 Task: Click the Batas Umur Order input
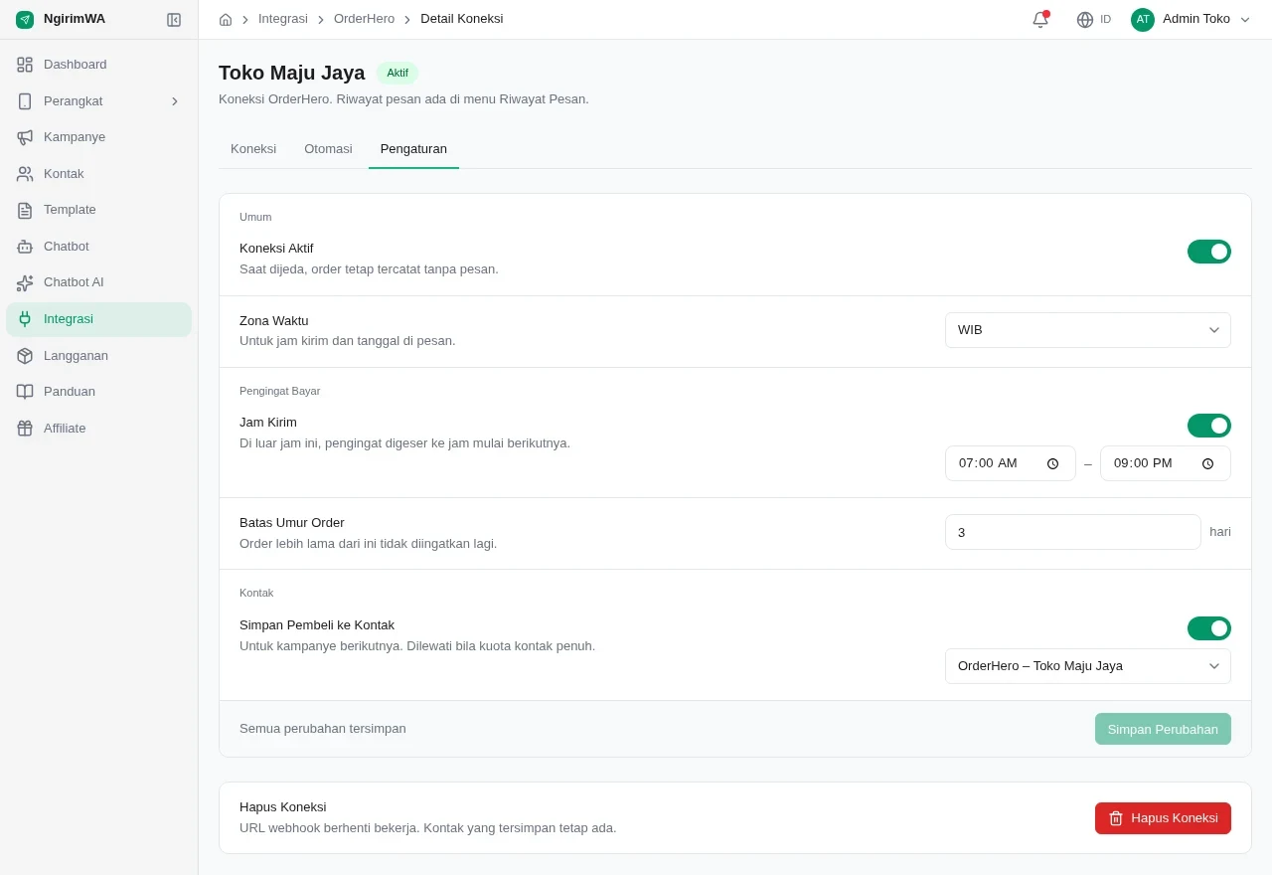(x=1073, y=532)
